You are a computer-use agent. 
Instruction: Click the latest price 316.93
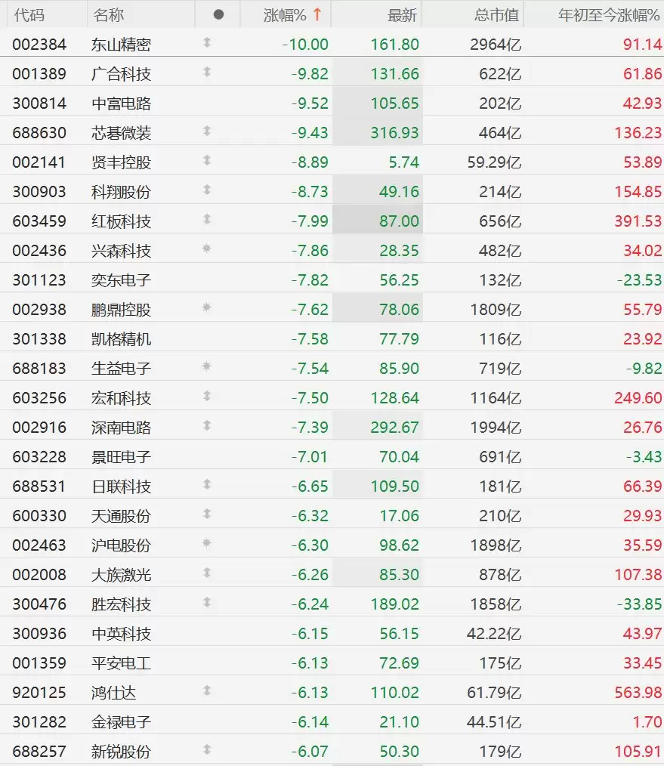point(395,133)
